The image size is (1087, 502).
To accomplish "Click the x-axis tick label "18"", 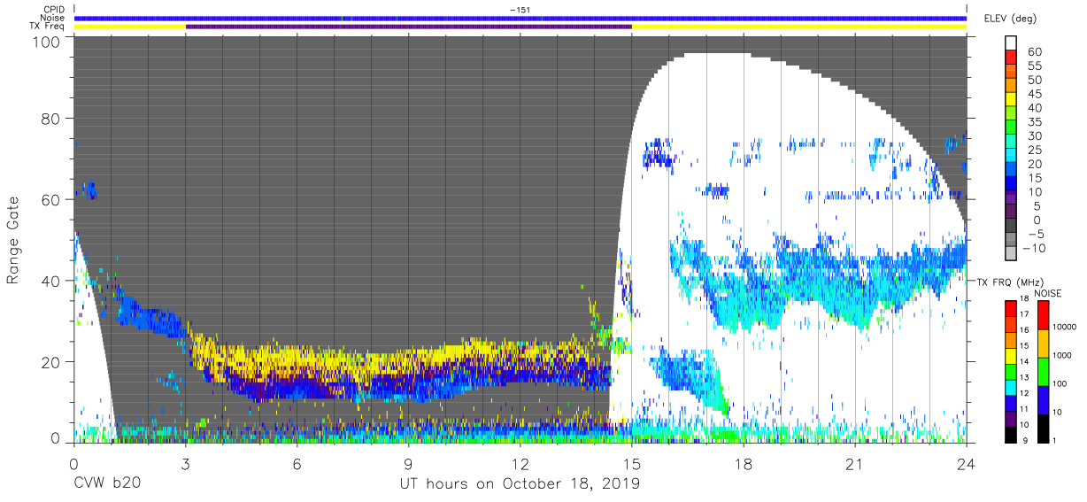I will [x=744, y=463].
